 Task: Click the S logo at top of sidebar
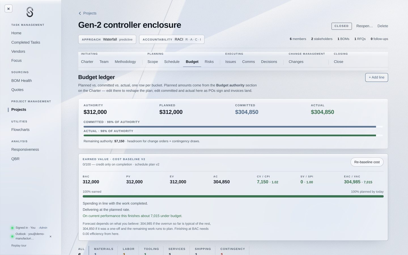click(x=30, y=12)
